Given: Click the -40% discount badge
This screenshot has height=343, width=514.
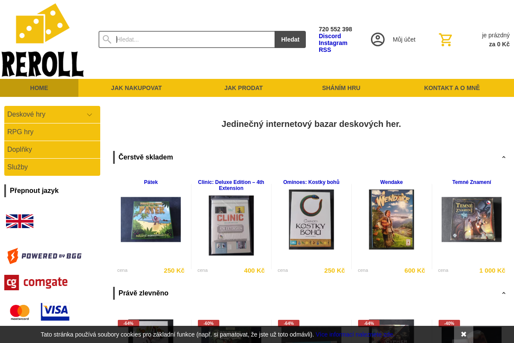Looking at the screenshot, I should coord(449,323).
